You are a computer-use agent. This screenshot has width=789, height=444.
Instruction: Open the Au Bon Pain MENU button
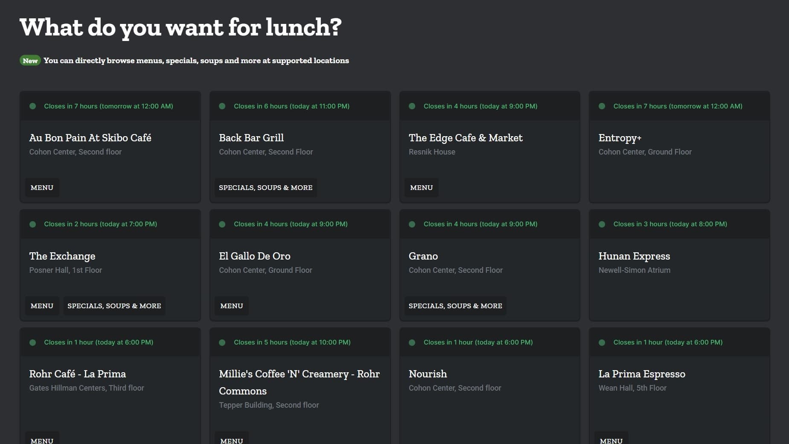tap(42, 188)
